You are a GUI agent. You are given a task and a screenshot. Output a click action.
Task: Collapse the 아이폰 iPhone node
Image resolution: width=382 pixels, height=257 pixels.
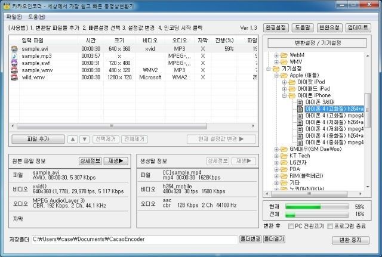coord(284,95)
